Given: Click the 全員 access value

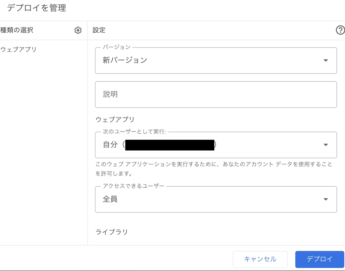Looking at the screenshot, I should pos(110,199).
